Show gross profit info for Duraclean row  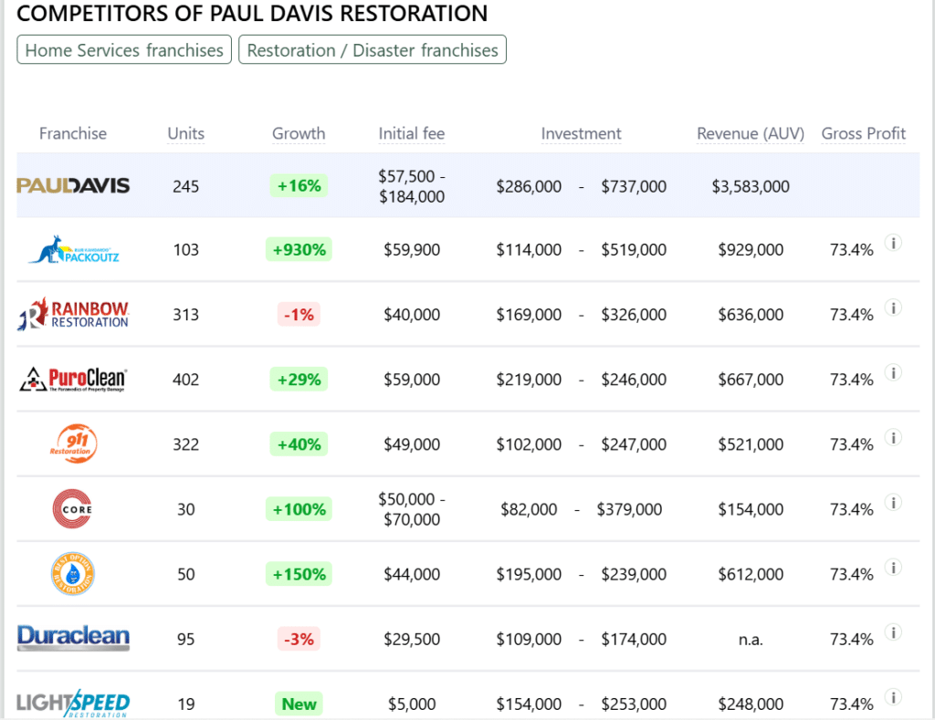click(x=893, y=632)
